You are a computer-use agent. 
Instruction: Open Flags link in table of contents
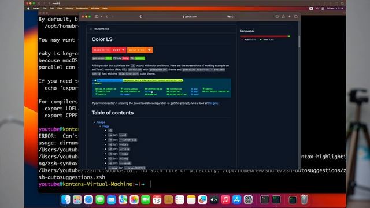coord(106,127)
